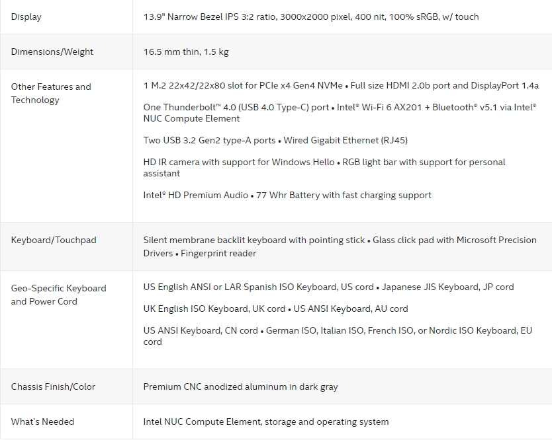Click the Keyboard/Touchpad row label
The height and width of the screenshot is (440, 552).
point(54,240)
